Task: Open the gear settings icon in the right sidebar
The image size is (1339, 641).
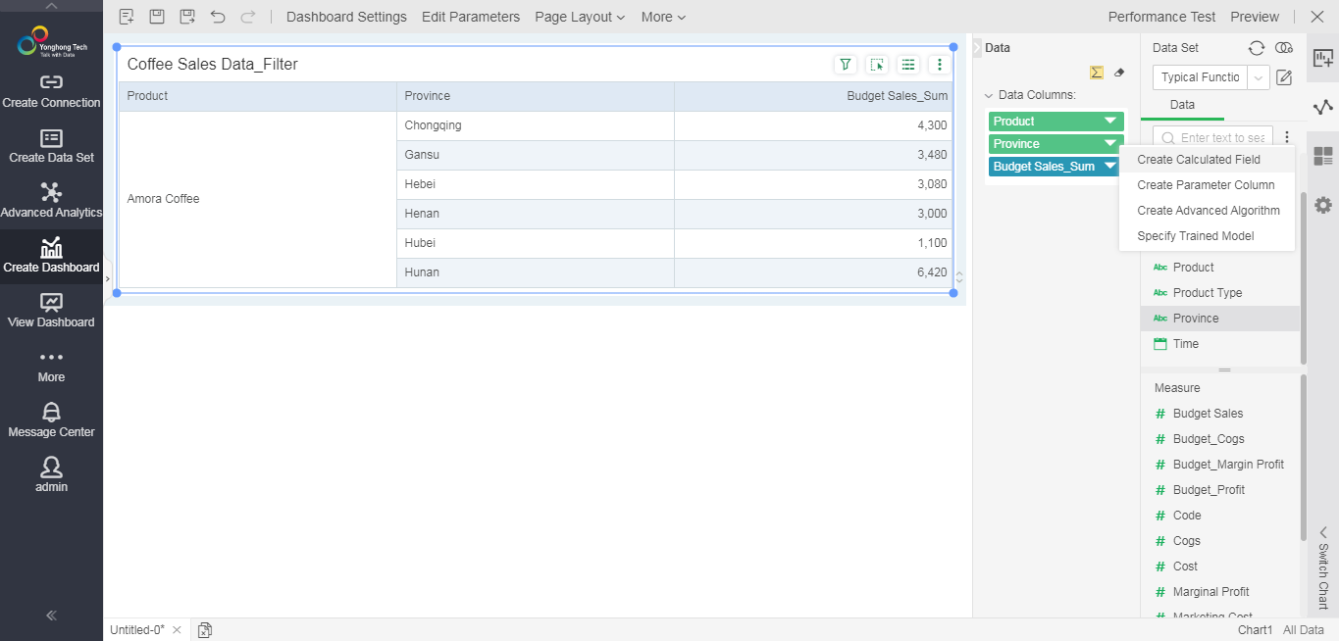Action: (x=1323, y=205)
